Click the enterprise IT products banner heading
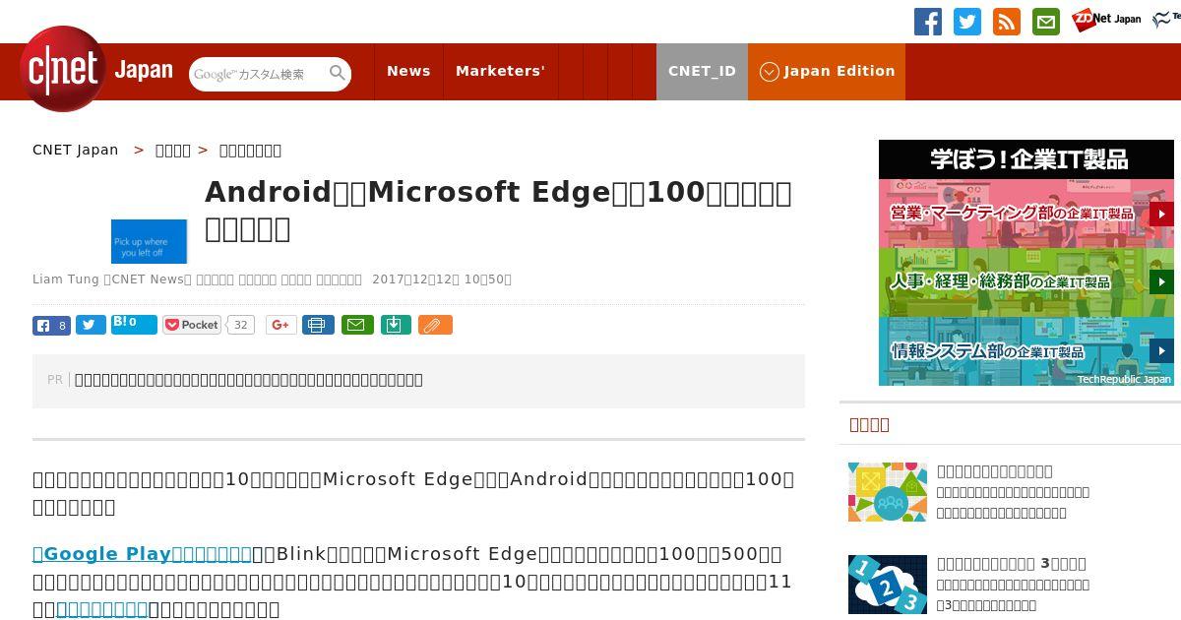 [x=1026, y=159]
